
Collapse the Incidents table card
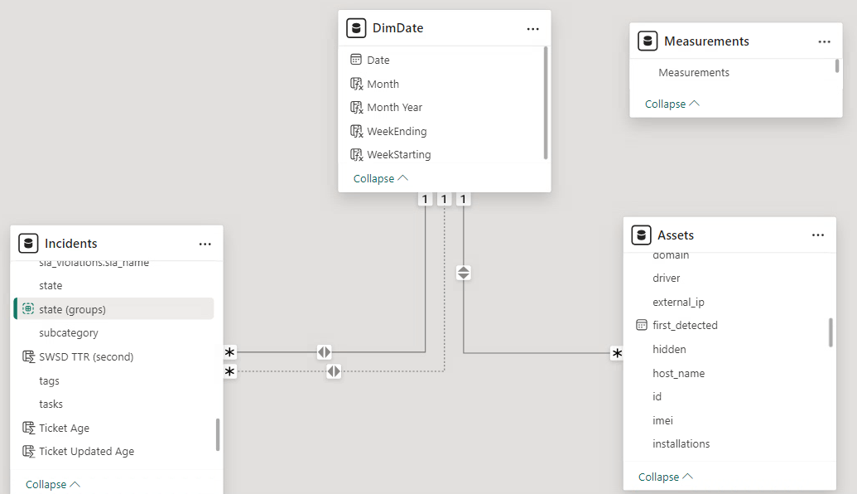[53, 484]
